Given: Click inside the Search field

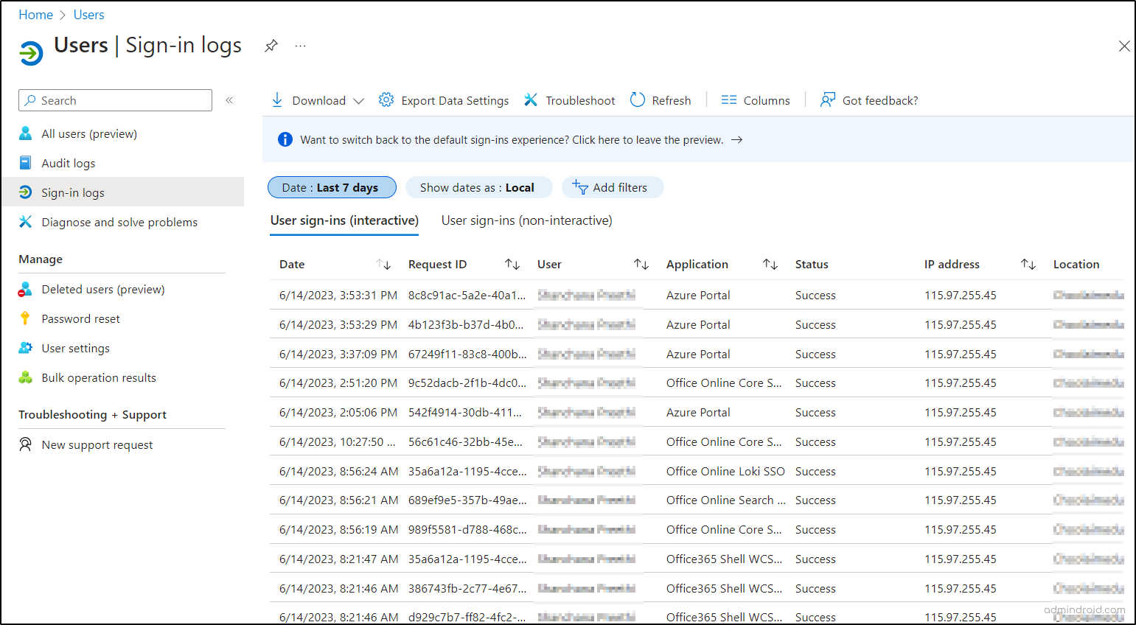Looking at the screenshot, I should click(x=114, y=100).
